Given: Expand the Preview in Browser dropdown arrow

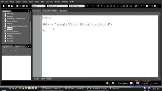Looking at the screenshot, I should point(29,6).
